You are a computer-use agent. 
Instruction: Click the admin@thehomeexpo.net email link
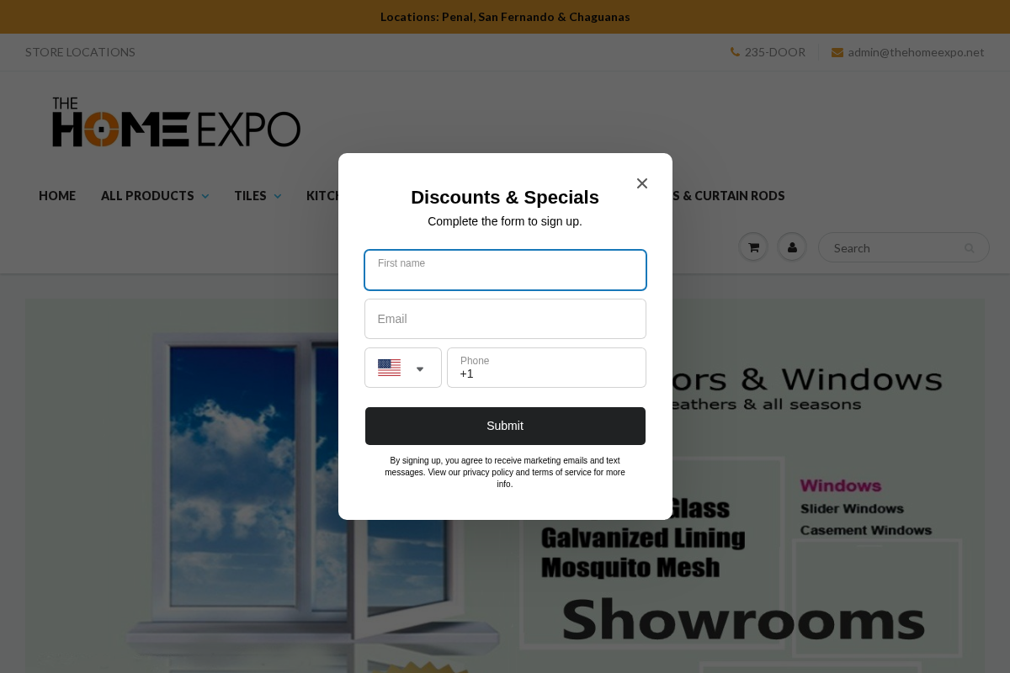coord(916,51)
